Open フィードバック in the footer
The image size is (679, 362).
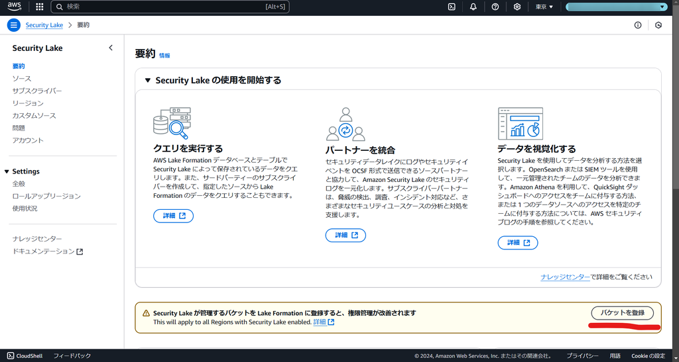(x=72, y=356)
